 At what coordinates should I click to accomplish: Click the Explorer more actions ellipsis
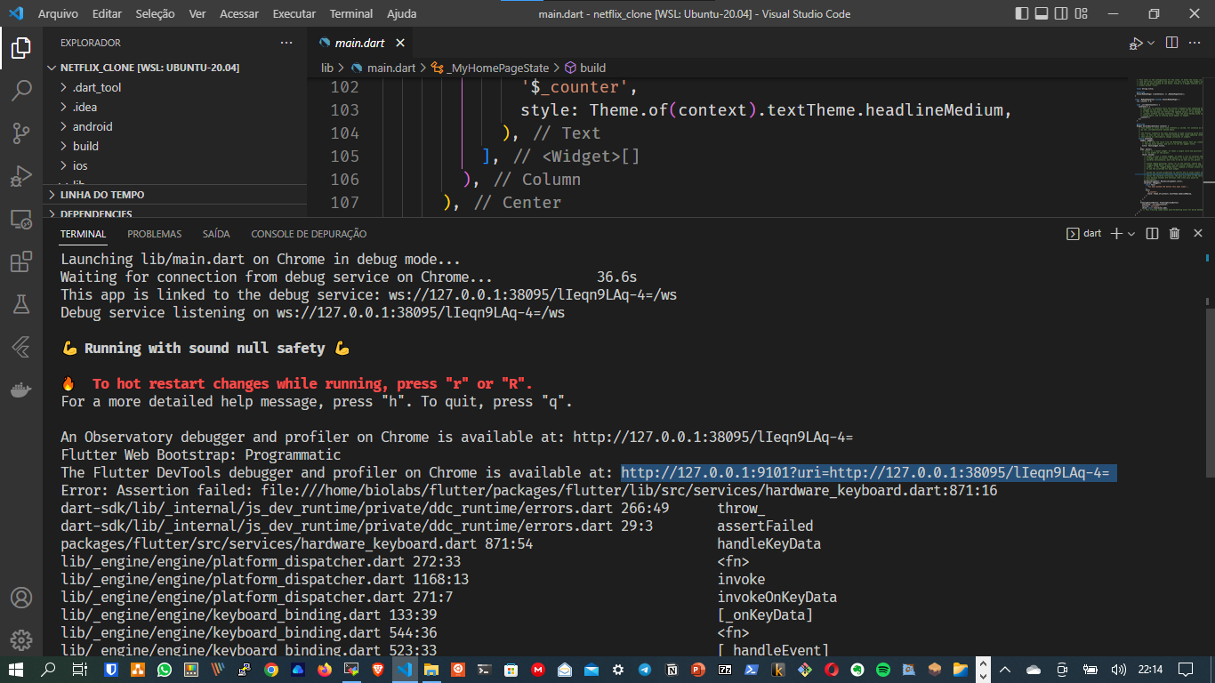click(x=286, y=43)
